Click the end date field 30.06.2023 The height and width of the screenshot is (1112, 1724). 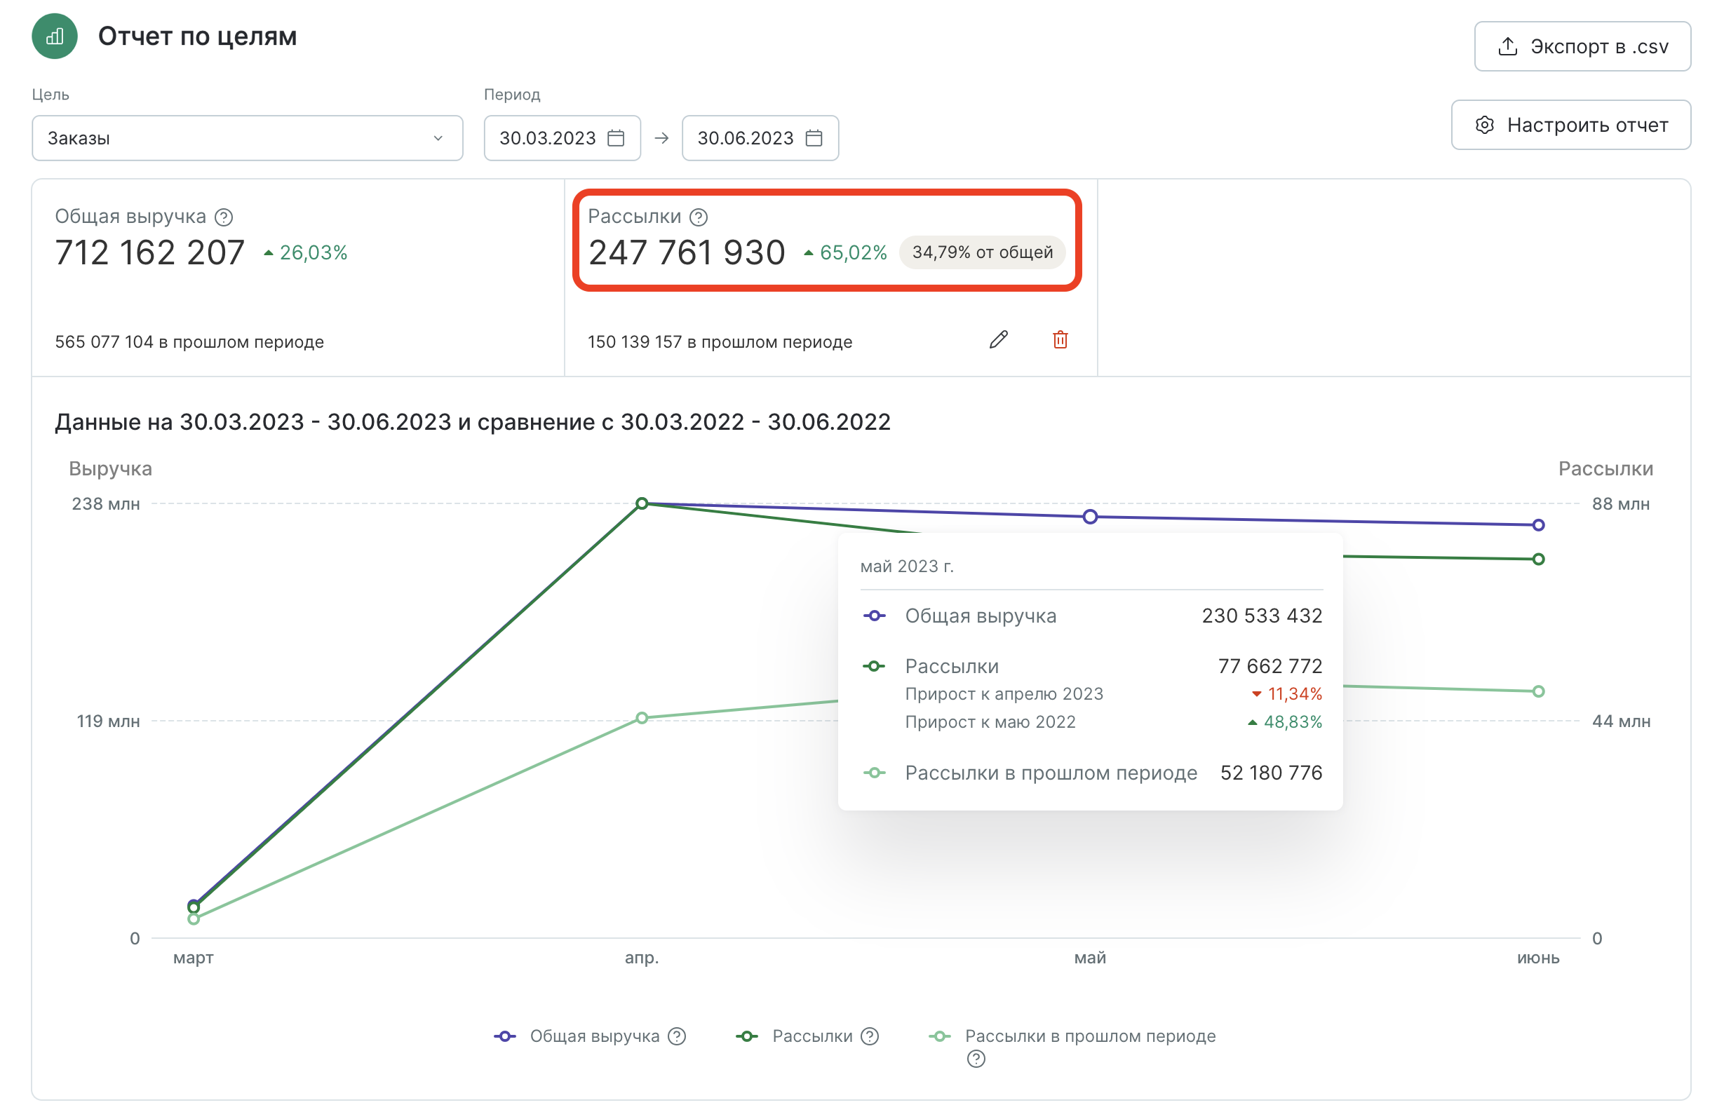coord(760,138)
